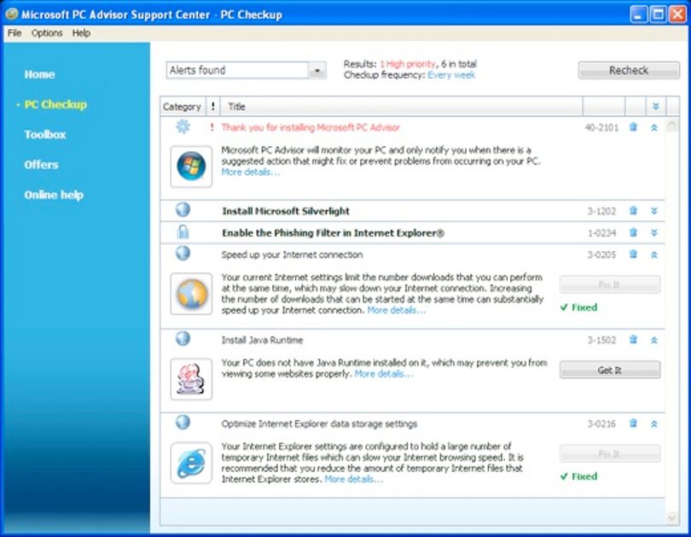The height and width of the screenshot is (537, 691).
Task: Click trash icon for Phishing Filter alert
Action: (x=633, y=232)
